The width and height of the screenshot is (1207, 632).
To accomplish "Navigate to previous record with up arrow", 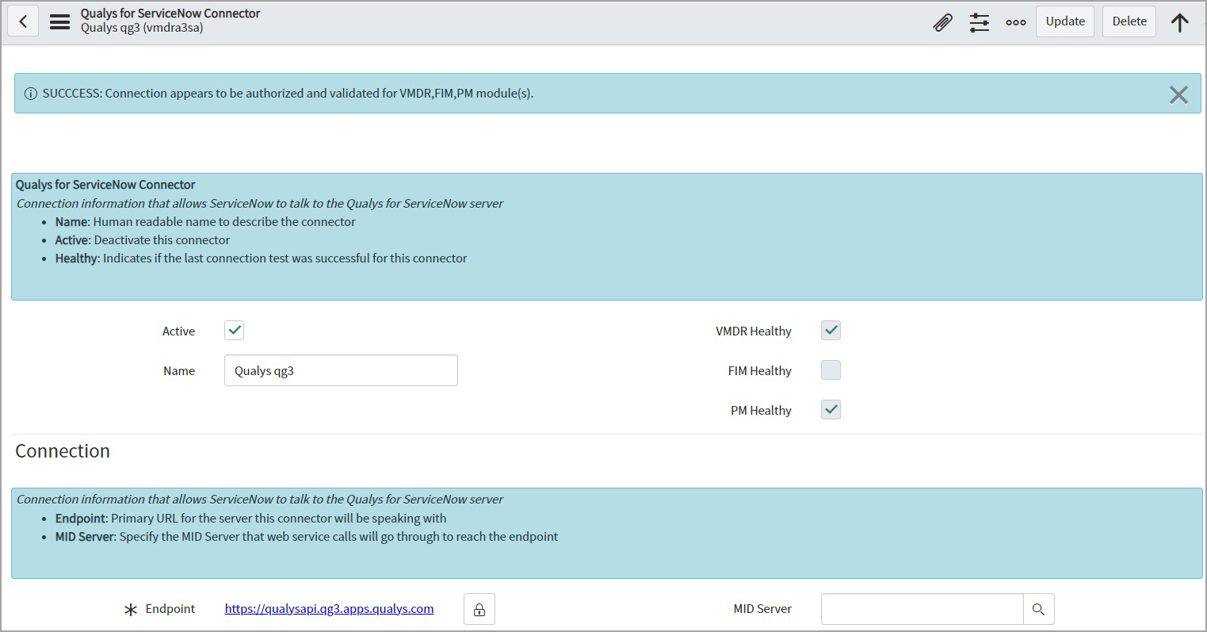I will coord(1179,22).
